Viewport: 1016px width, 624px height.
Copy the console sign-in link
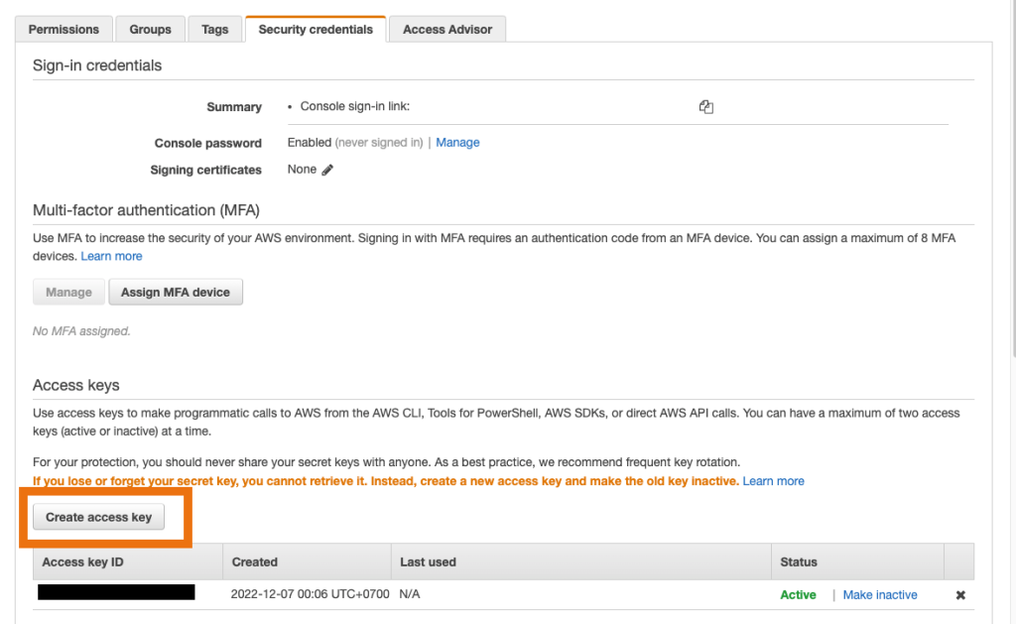(x=706, y=107)
